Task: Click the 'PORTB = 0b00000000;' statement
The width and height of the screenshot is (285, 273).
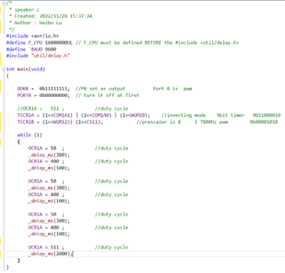Action: click(43, 96)
